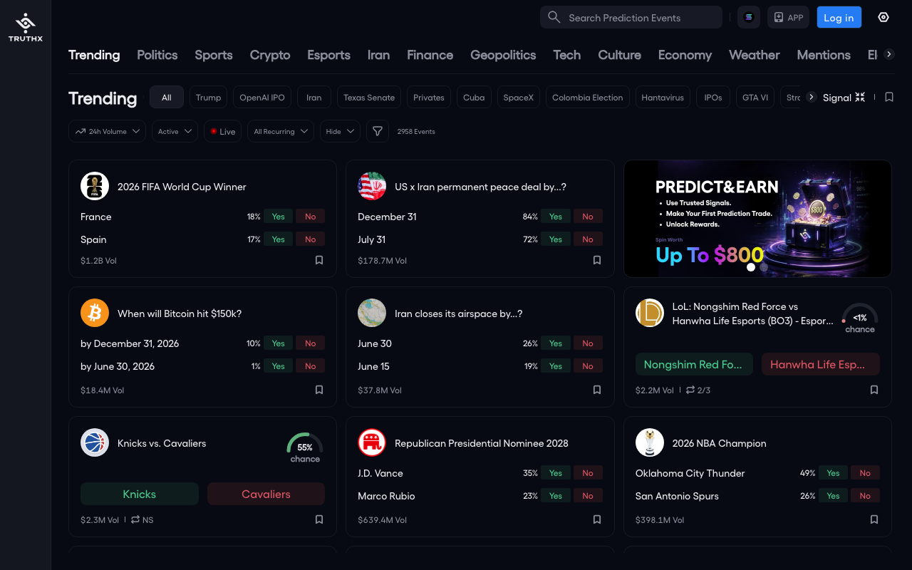This screenshot has width=912, height=570.
Task: Click the FIFA World Cup trophy icon
Action: point(95,186)
